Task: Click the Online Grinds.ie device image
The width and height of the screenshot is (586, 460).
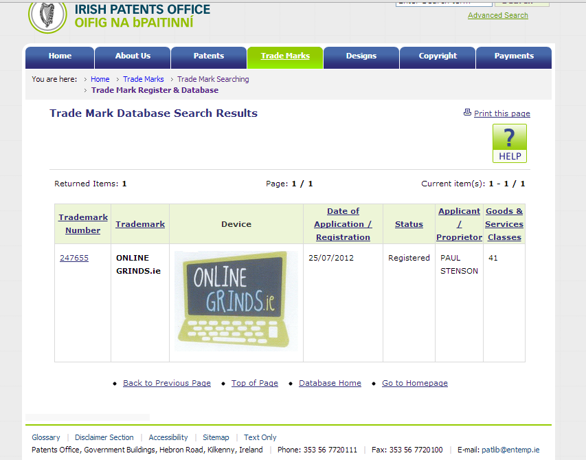Action: point(236,300)
